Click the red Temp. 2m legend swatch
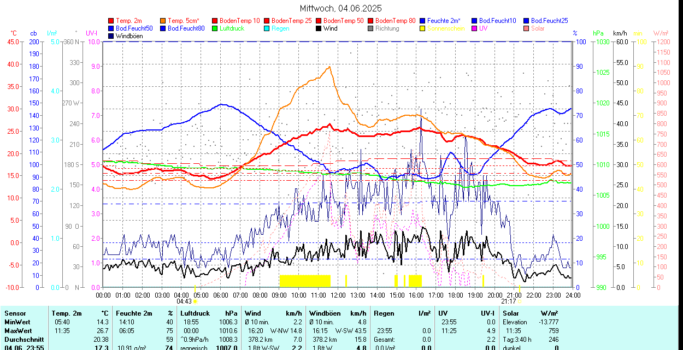 point(112,21)
